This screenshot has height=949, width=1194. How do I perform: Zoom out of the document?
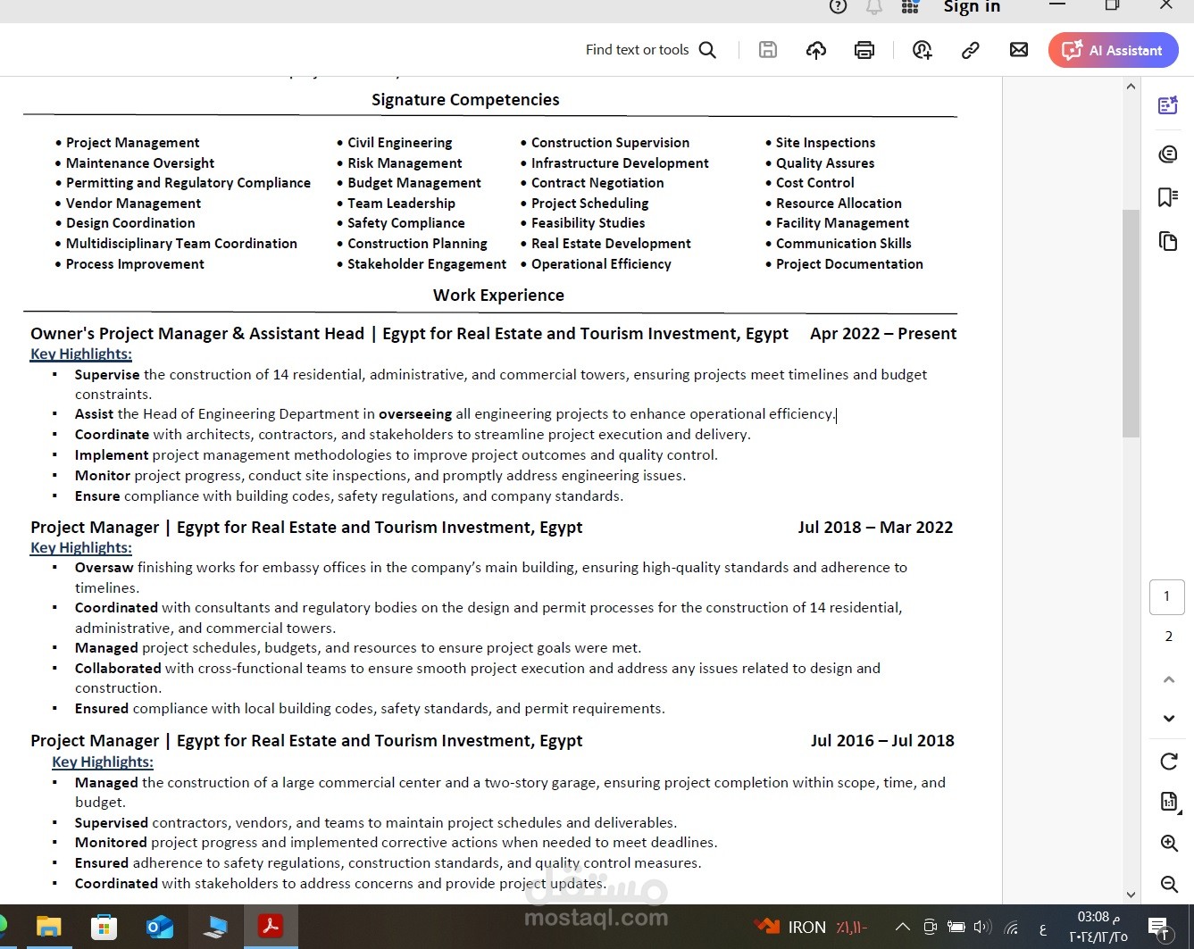click(x=1169, y=884)
